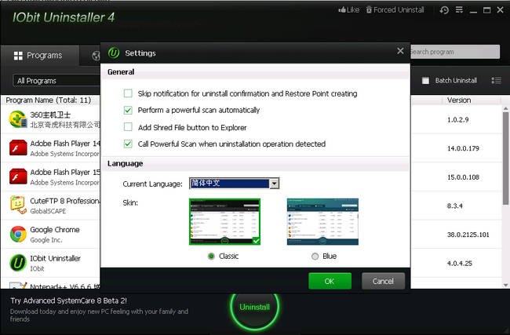510x335 pixels.
Task: Open the restore point history icon
Action: click(x=445, y=10)
